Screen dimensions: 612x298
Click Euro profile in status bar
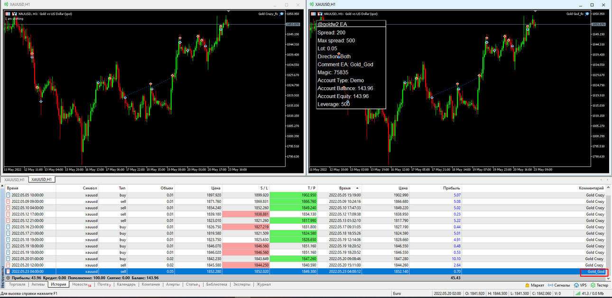pos(398,293)
